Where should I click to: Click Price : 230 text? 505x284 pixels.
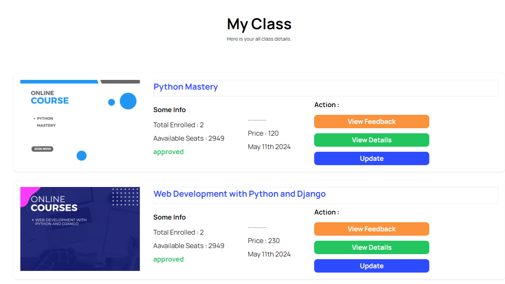pos(264,241)
